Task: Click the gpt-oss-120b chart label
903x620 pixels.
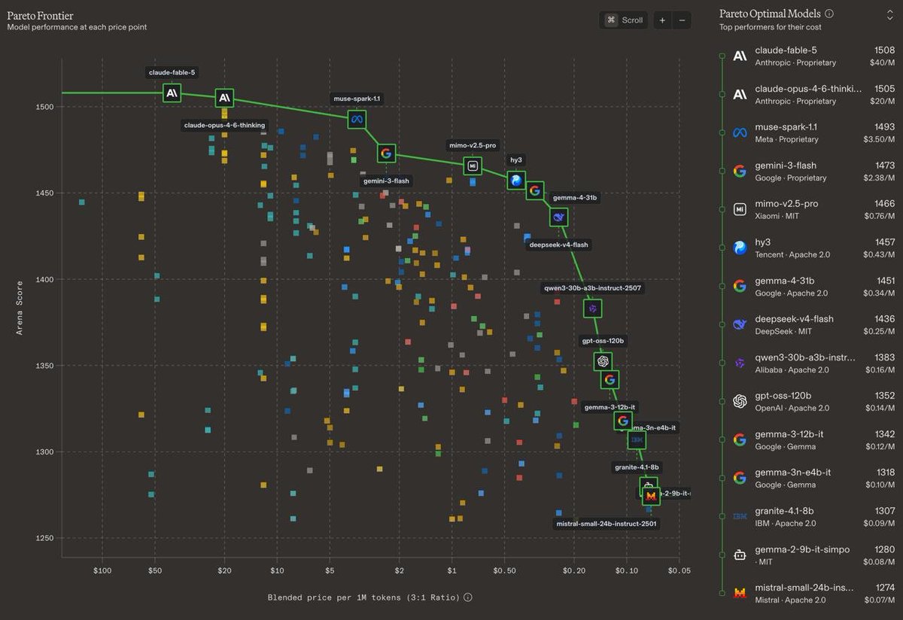Action: pyautogui.click(x=603, y=341)
